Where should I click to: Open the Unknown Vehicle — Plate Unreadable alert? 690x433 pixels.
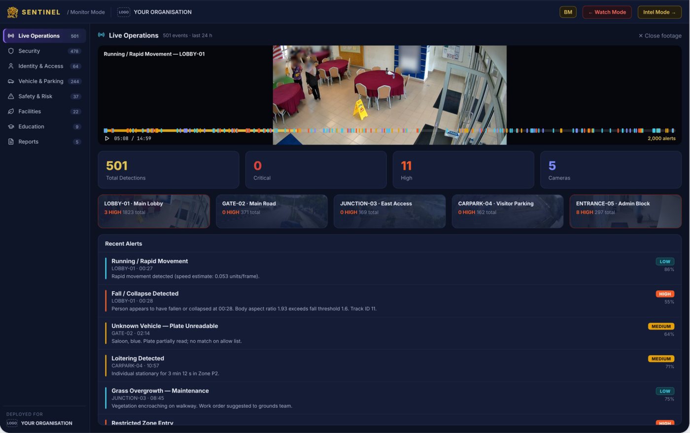(x=389, y=333)
